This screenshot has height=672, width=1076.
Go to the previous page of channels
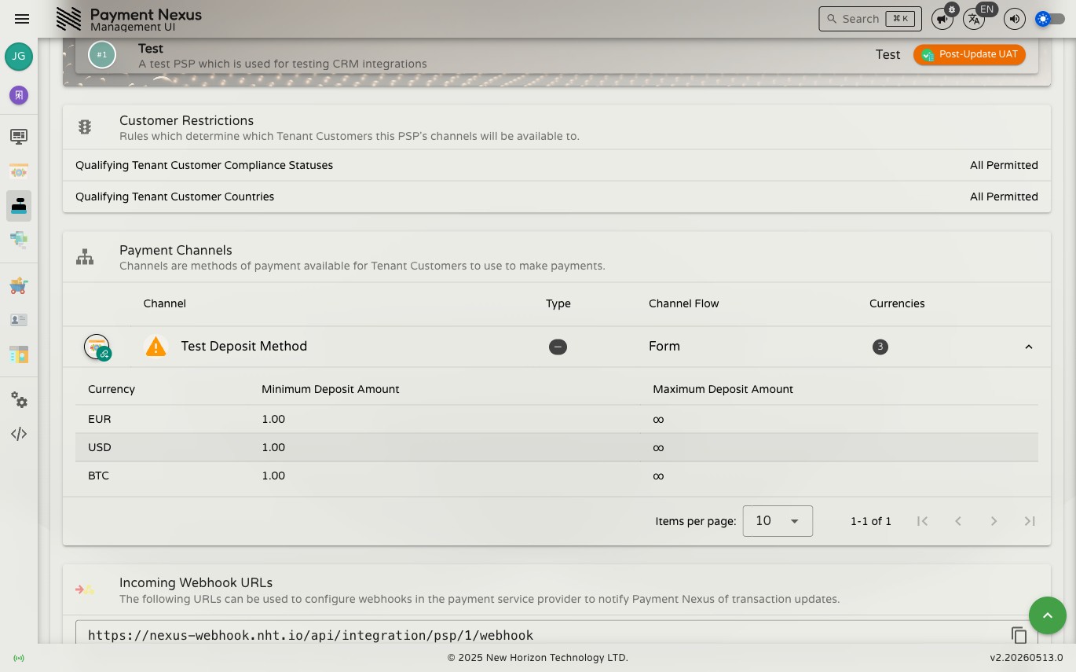[x=958, y=521]
